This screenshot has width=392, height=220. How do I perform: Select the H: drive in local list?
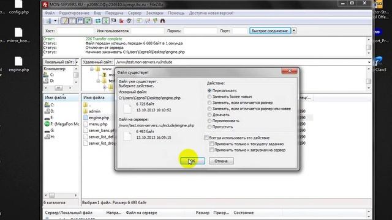tap(50, 137)
